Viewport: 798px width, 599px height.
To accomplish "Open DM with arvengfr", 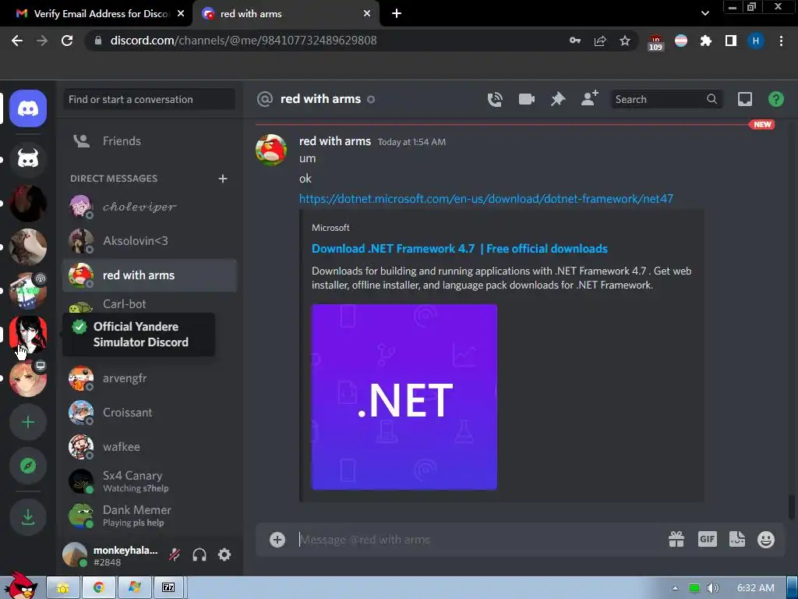I will (x=149, y=378).
